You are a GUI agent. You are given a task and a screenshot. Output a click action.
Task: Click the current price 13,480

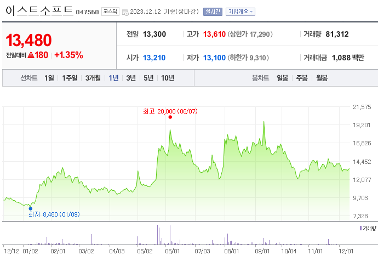[28, 40]
